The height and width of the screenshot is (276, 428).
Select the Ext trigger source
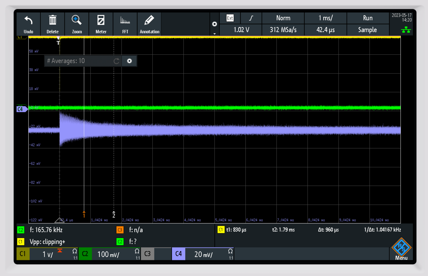230,18
